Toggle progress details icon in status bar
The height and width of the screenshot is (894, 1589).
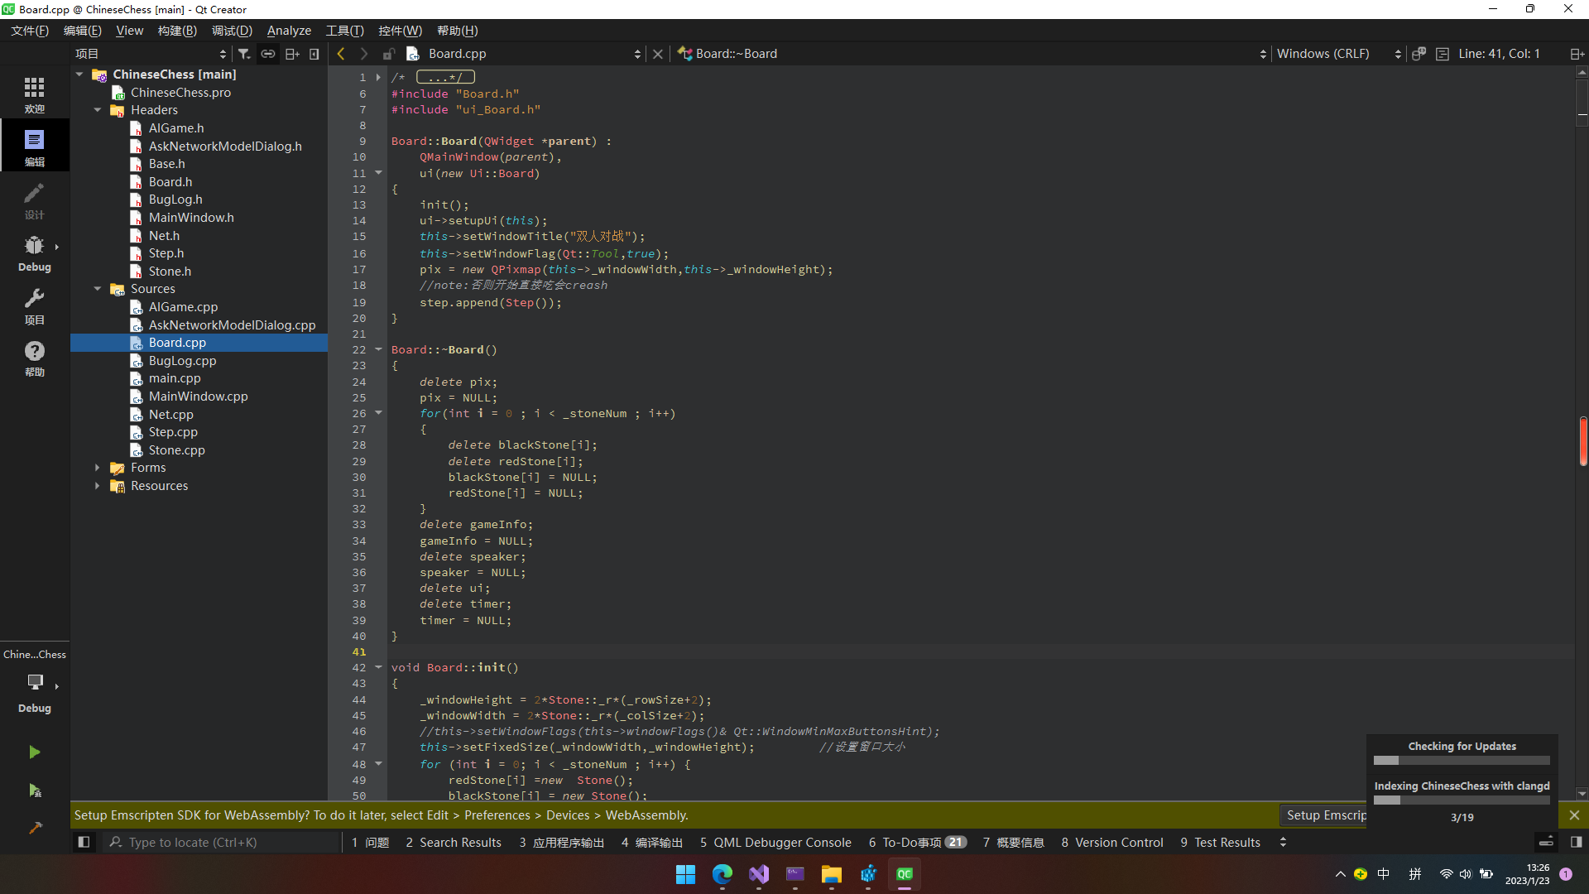tap(1545, 842)
